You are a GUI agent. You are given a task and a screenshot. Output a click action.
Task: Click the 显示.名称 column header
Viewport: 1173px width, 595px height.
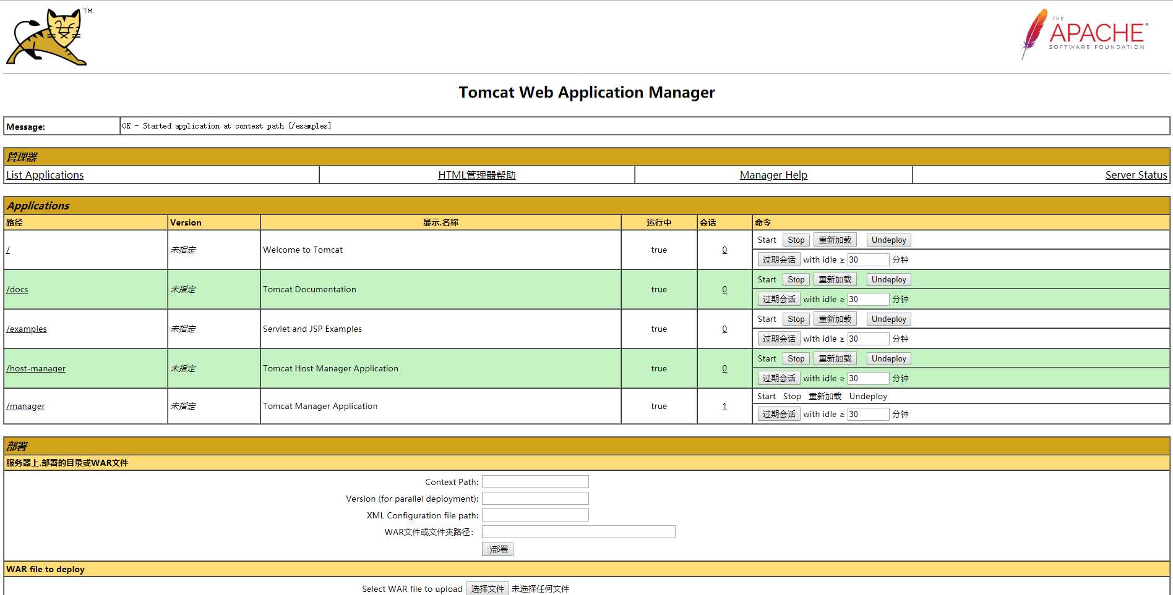click(x=440, y=222)
